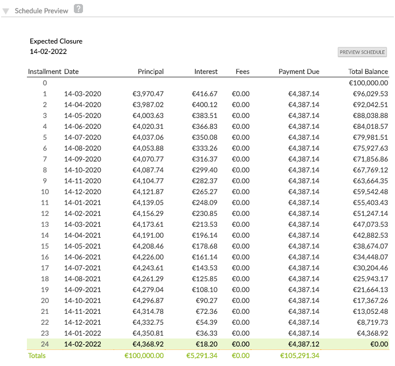Select interest €265.27
Image resolution: width=395 pixels, height=366 pixels.
pyautogui.click(x=204, y=192)
